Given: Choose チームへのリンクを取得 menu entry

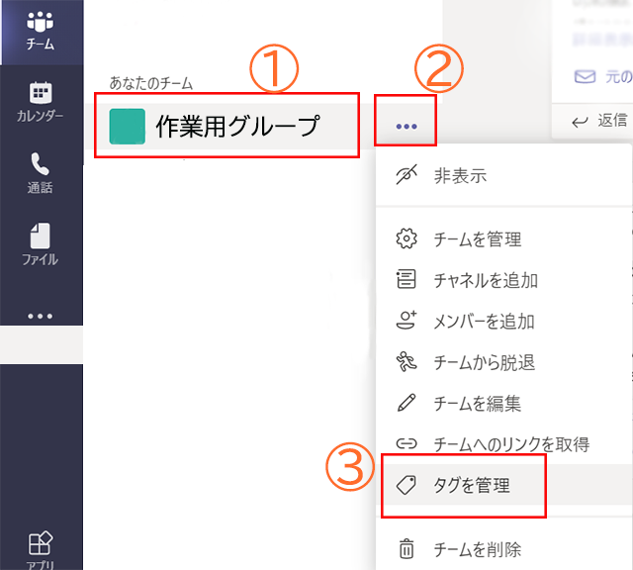Looking at the screenshot, I should (x=503, y=444).
